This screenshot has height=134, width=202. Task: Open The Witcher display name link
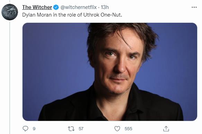37,7
